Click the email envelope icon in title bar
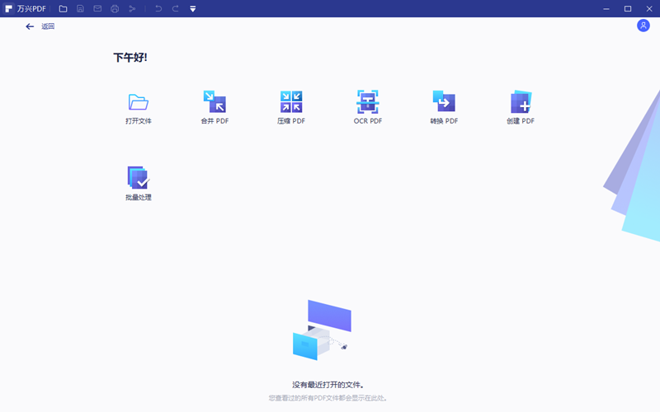Image resolution: width=660 pixels, height=412 pixels. tap(97, 8)
